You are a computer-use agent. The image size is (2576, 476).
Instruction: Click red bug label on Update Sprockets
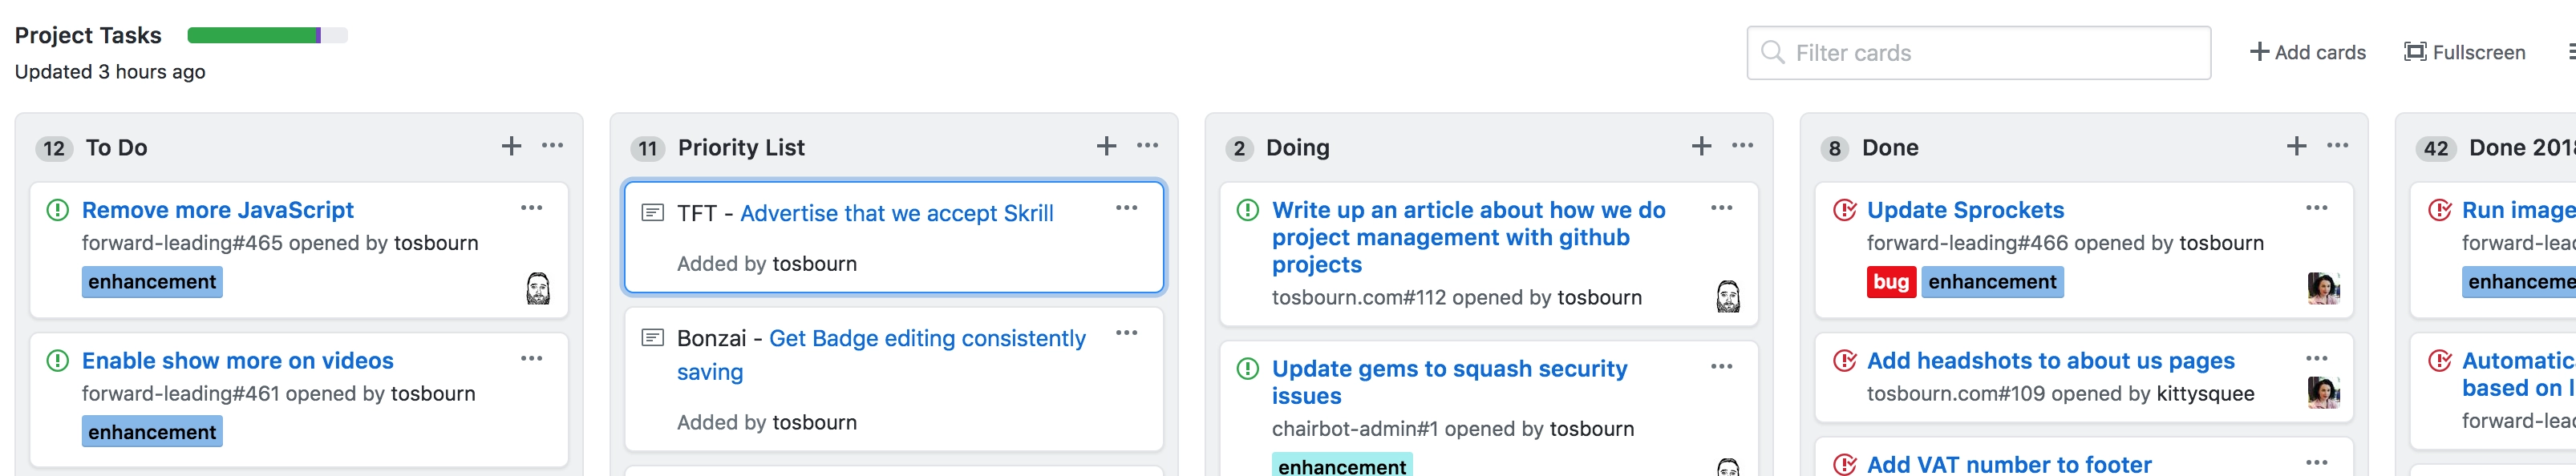pyautogui.click(x=1890, y=282)
